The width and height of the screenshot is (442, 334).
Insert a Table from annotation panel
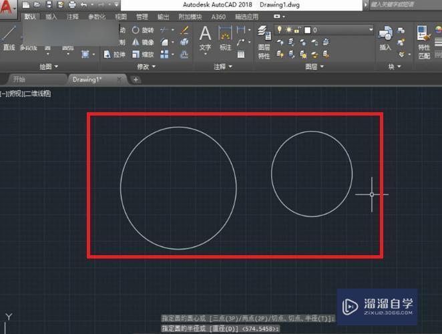tap(241, 54)
